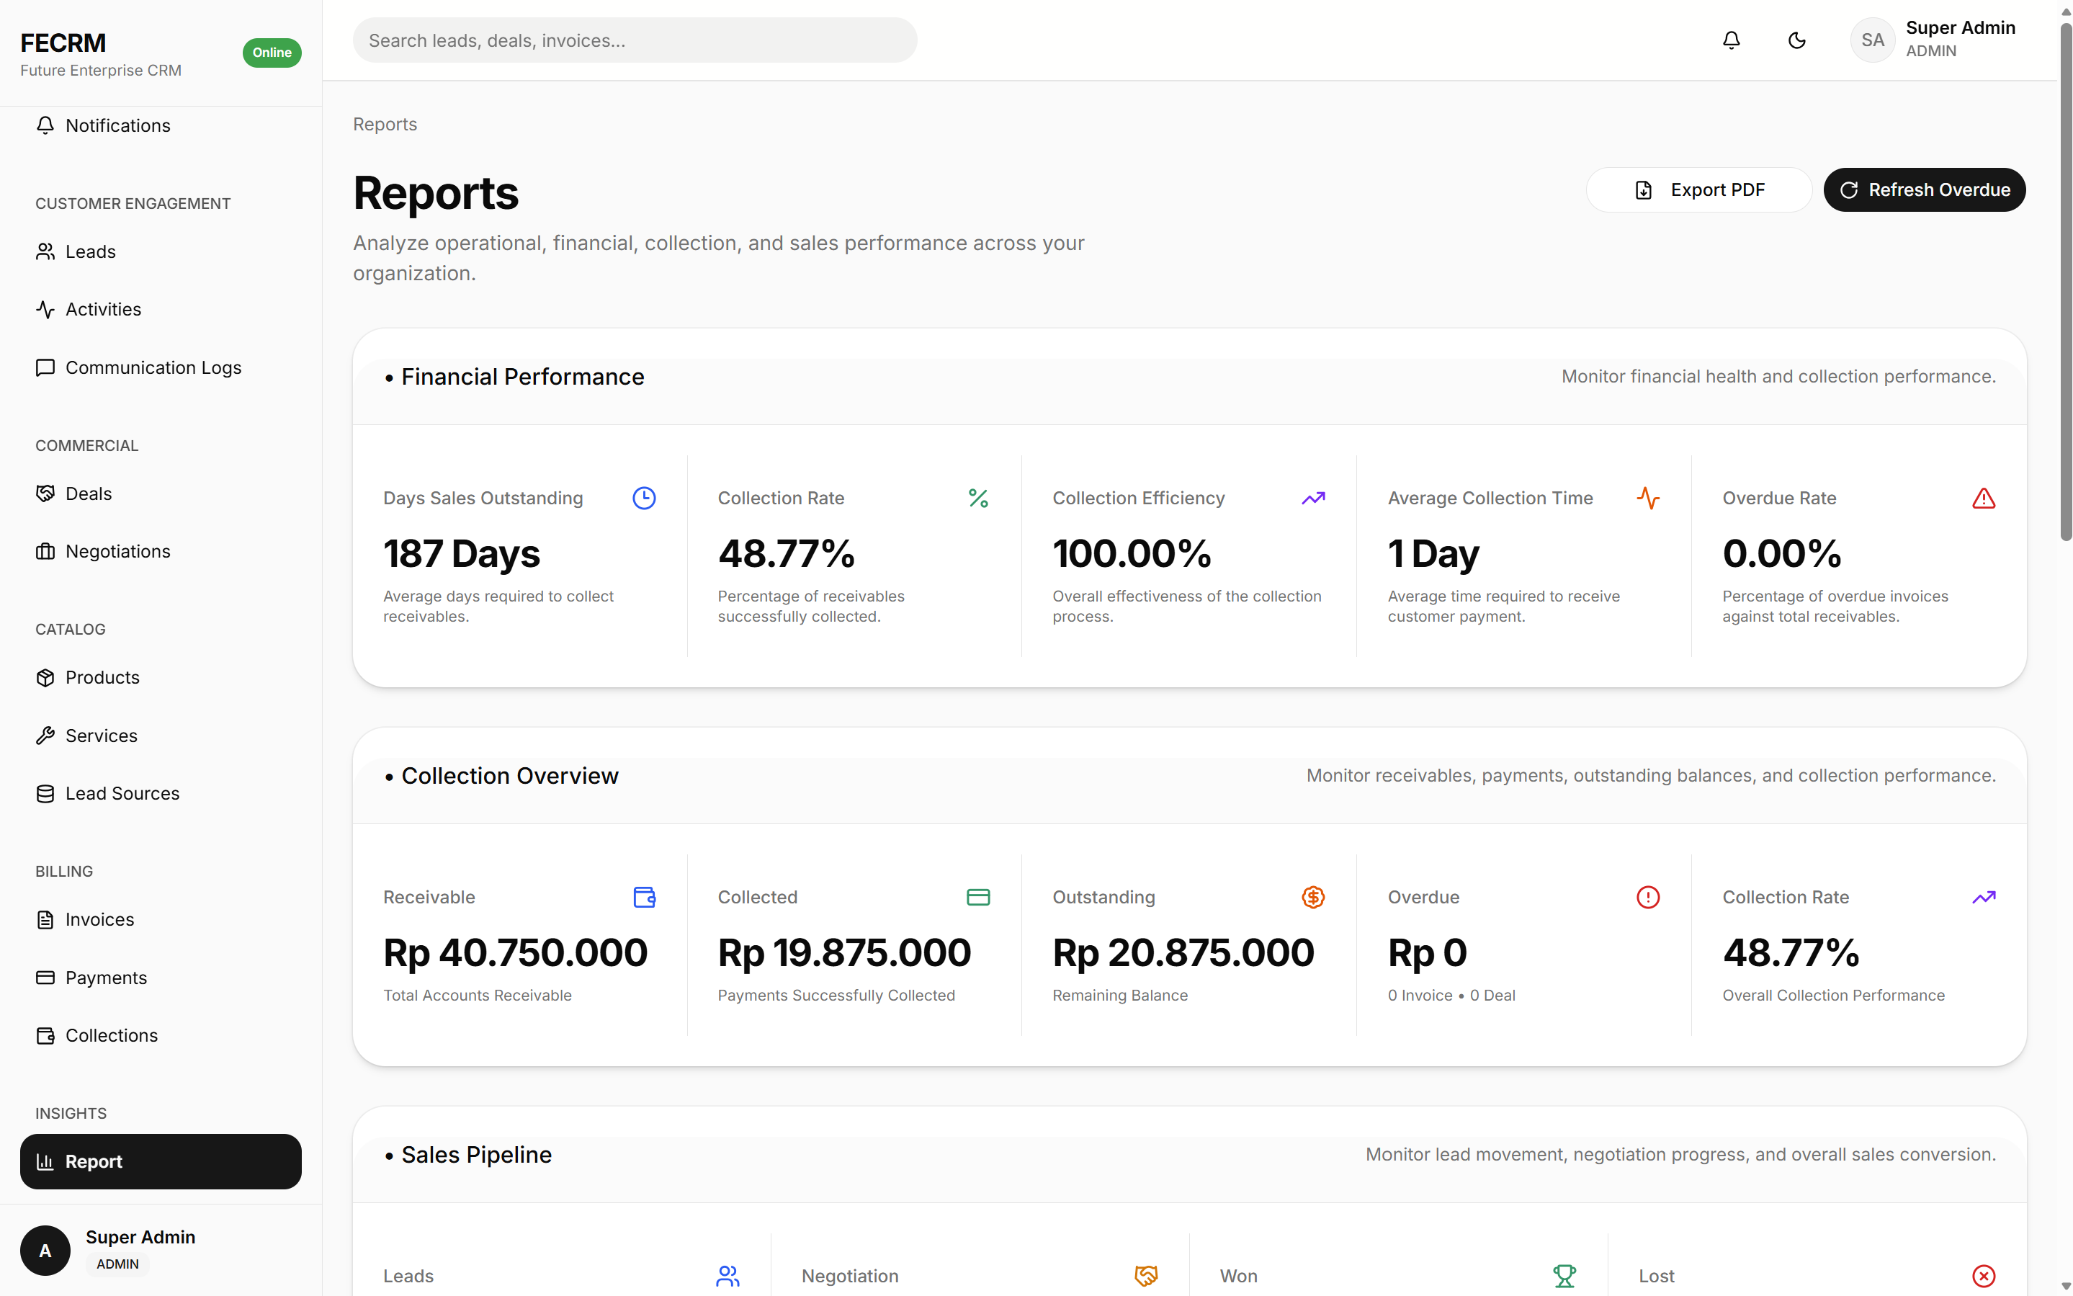This screenshot has height=1296, width=2073.
Task: Click the Leads sidebar people icon
Action: (x=45, y=251)
